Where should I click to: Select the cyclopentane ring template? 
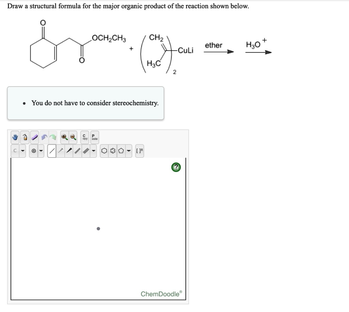pos(121,151)
